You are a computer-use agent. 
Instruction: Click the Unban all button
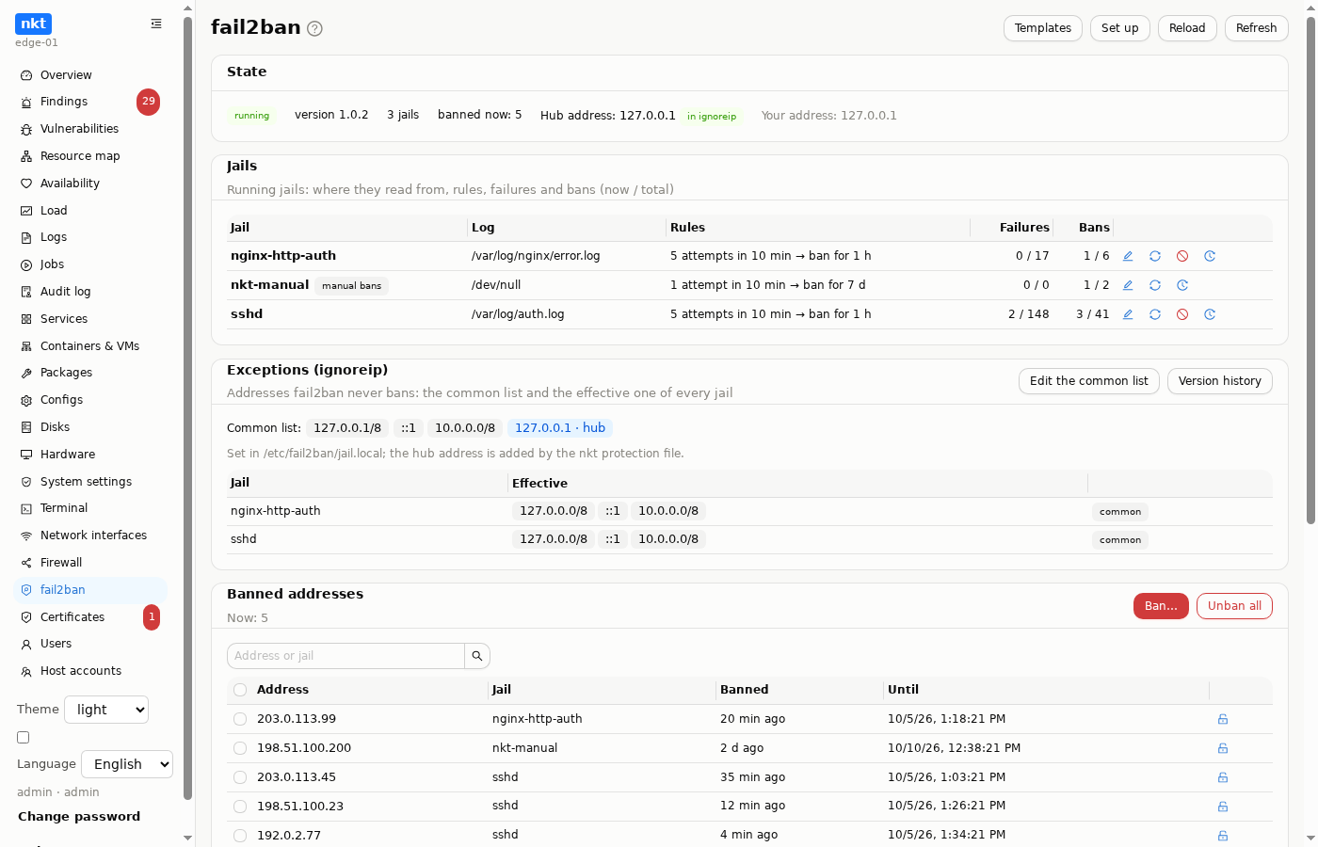(x=1234, y=606)
